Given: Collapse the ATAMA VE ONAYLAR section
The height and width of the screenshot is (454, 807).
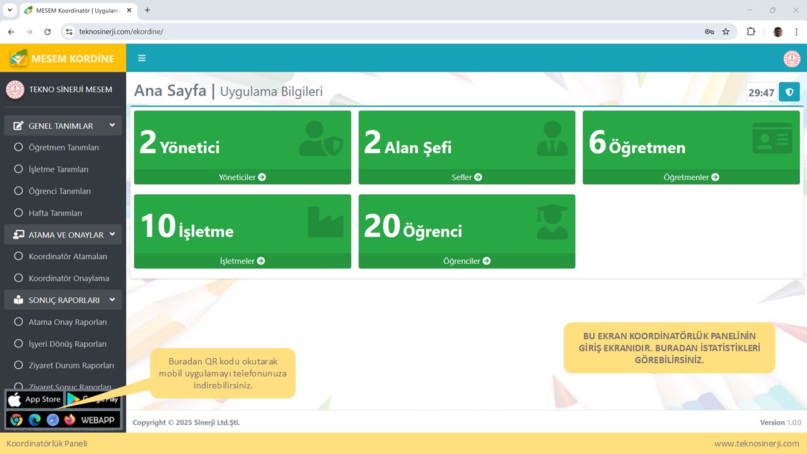Looking at the screenshot, I should point(112,235).
